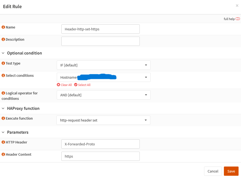The height and width of the screenshot is (179, 241).
Task: Show help for Test type field
Action: (x=3, y=63)
